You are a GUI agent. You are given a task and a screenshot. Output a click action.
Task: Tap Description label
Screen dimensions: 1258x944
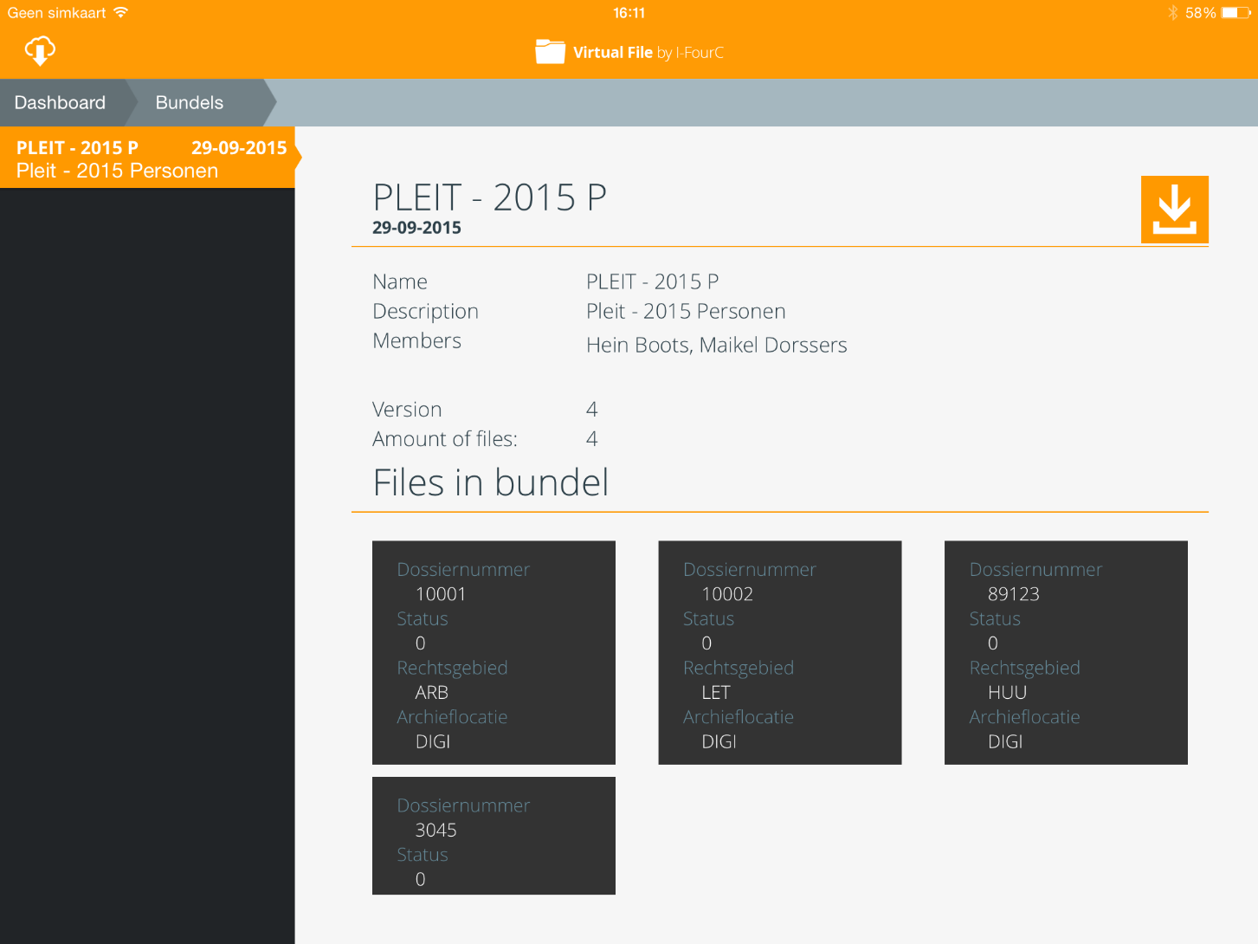[x=425, y=311]
